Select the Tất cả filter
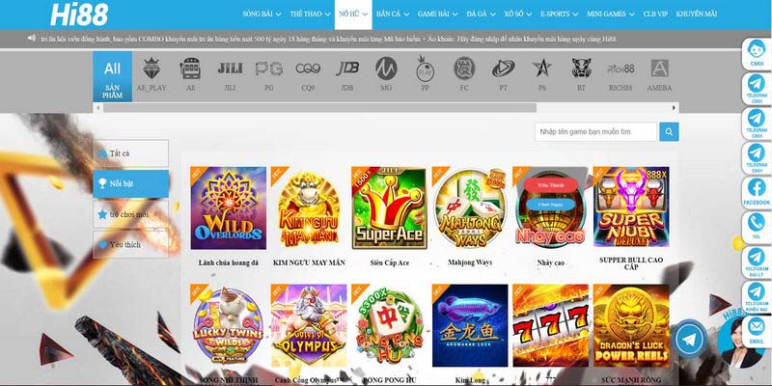This screenshot has width=772, height=386. [130, 153]
